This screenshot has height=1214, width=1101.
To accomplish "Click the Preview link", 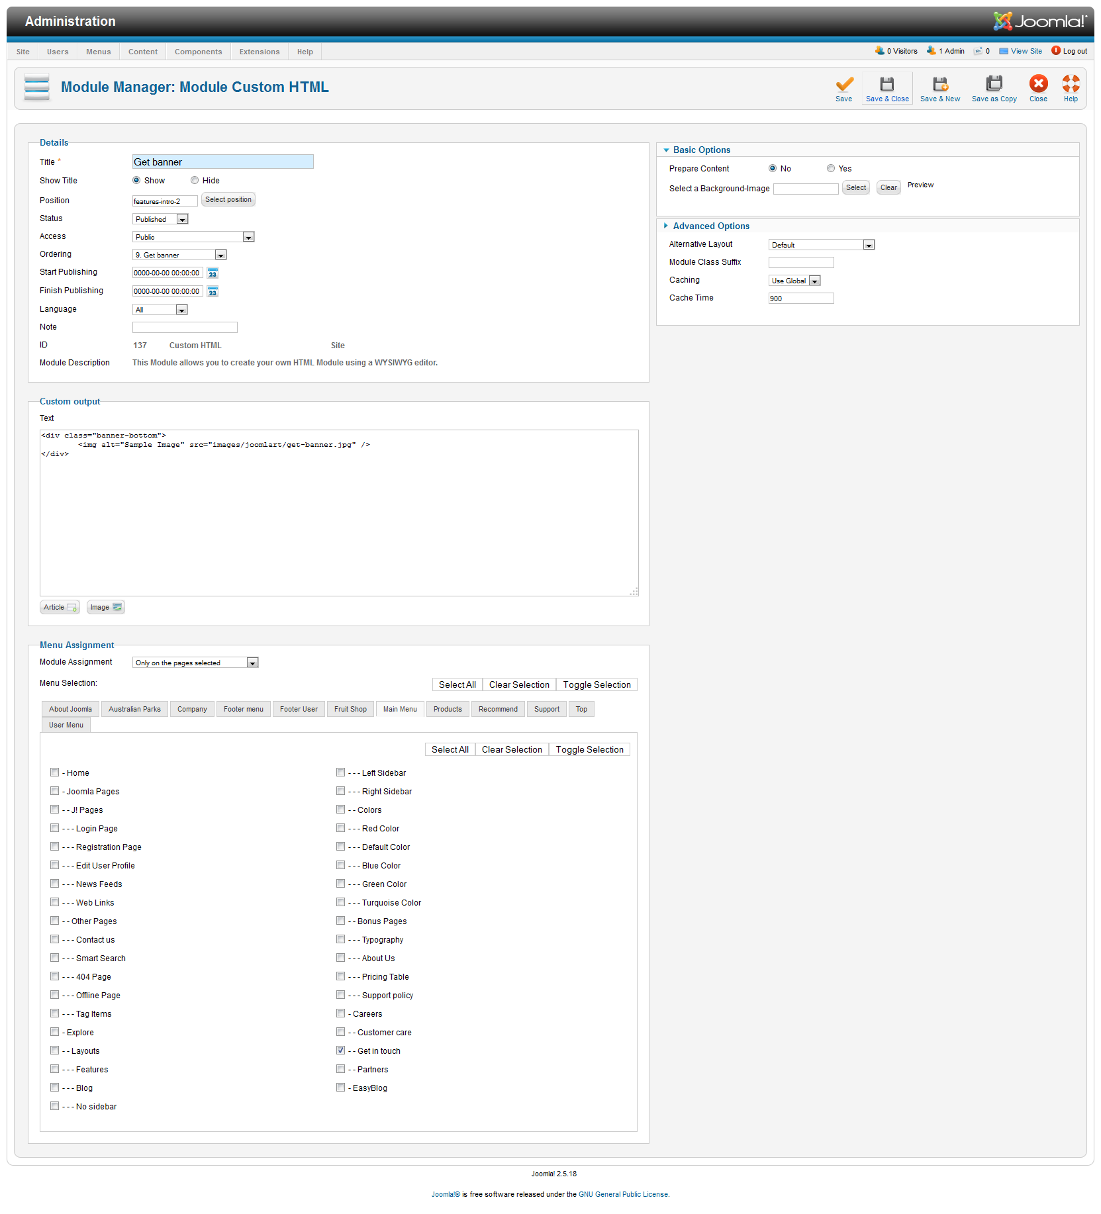I will [x=920, y=185].
